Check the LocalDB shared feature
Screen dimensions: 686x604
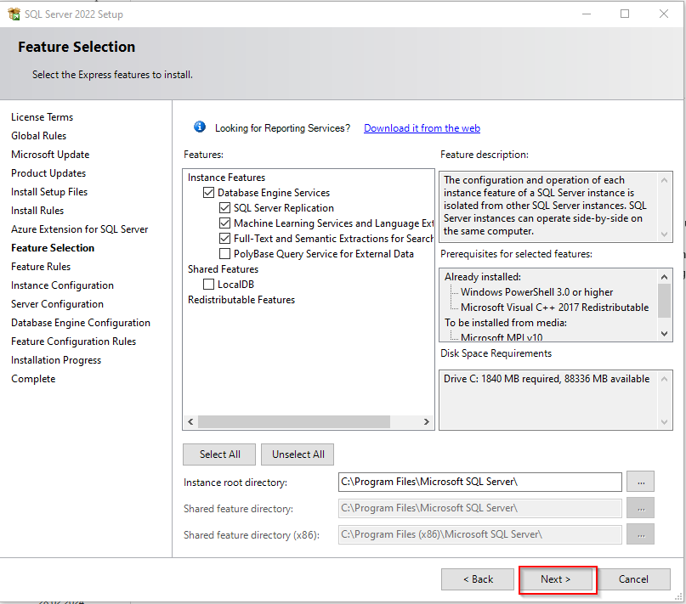pos(209,285)
